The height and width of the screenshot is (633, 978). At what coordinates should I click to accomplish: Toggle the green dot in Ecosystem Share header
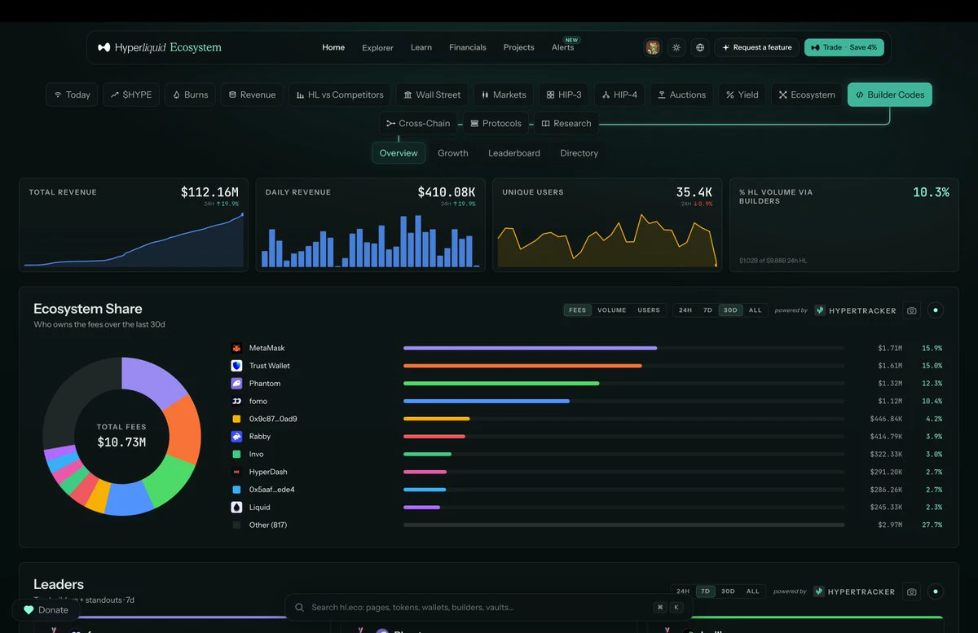click(x=936, y=310)
